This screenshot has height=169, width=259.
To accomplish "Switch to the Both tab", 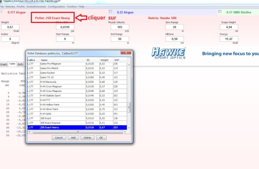I will (20, 64).
